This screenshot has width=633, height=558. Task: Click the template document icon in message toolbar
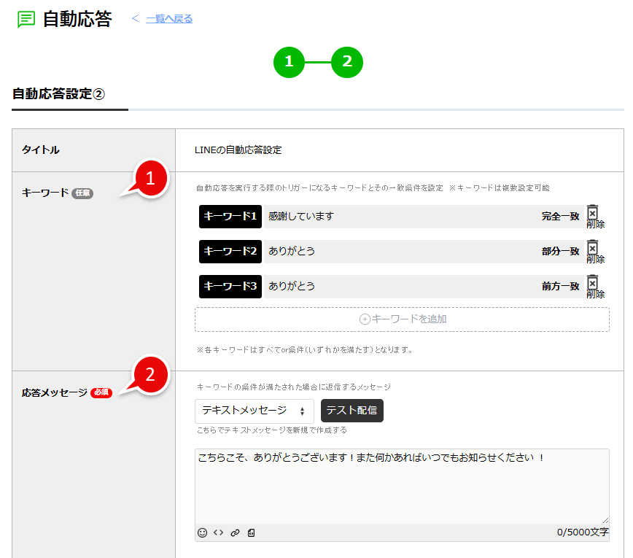(x=251, y=532)
